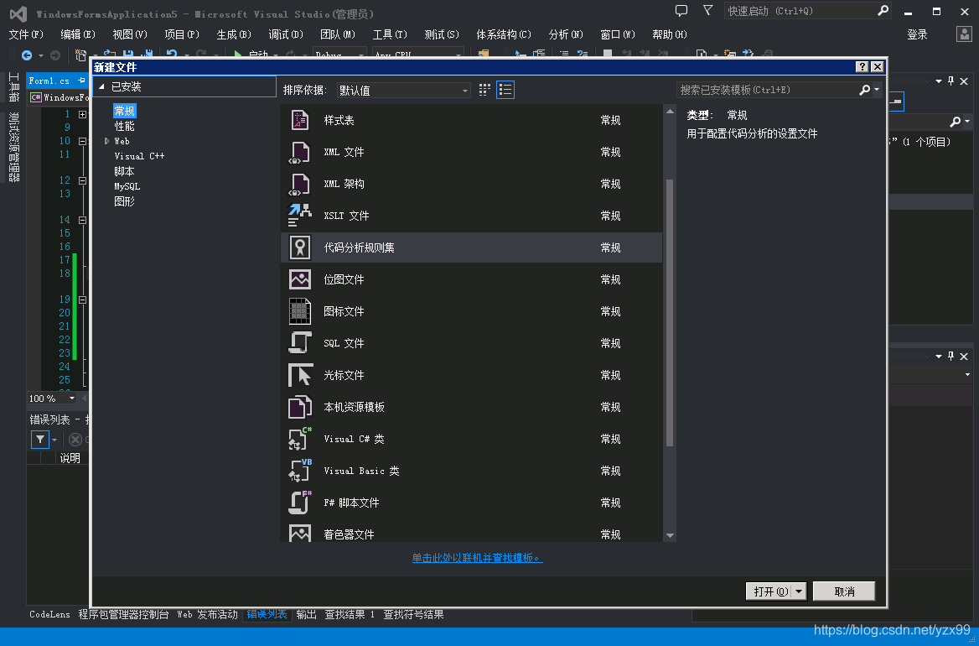This screenshot has height=646, width=979.
Task: Click the quick launch magnifier icon
Action: (883, 11)
